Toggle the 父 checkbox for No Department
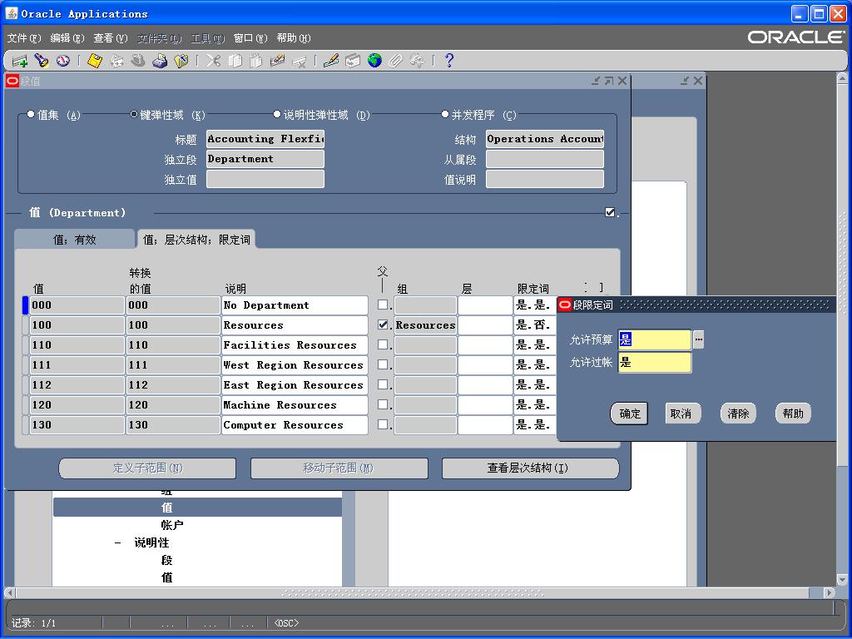 (383, 305)
